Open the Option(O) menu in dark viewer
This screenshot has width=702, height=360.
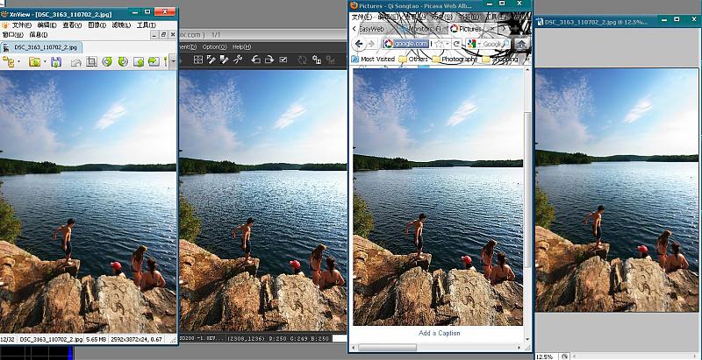click(x=213, y=46)
